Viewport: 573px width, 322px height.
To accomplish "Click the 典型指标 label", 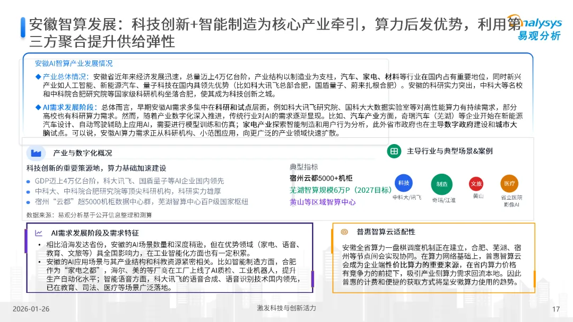I will coord(303,167).
